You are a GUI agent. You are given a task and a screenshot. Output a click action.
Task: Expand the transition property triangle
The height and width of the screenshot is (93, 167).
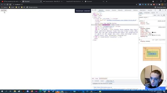tap(148, 35)
